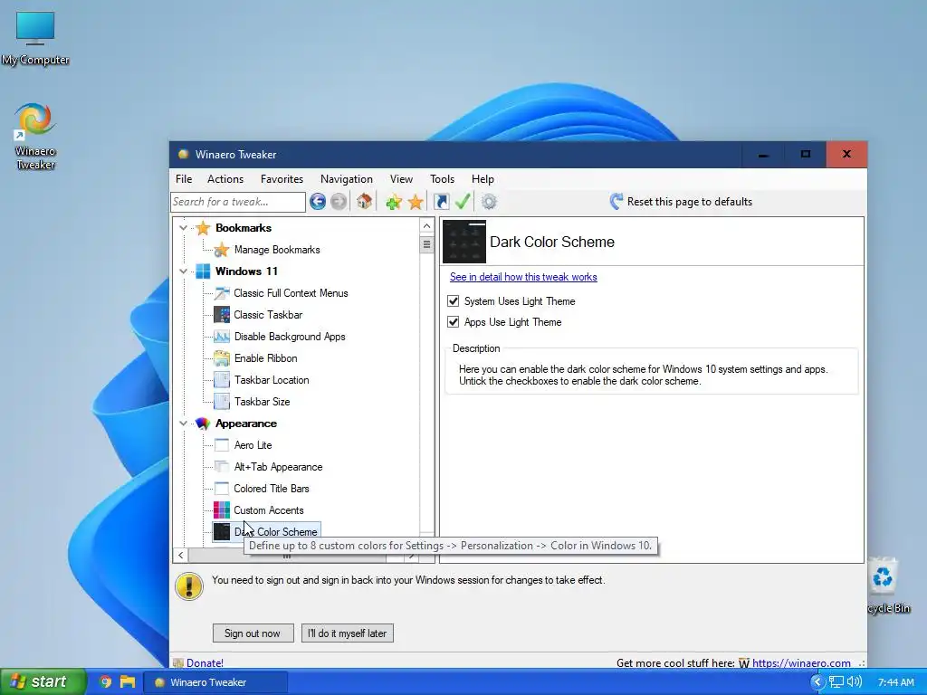Uncheck Apps Use Light Theme
927x695 pixels.
[454, 322]
